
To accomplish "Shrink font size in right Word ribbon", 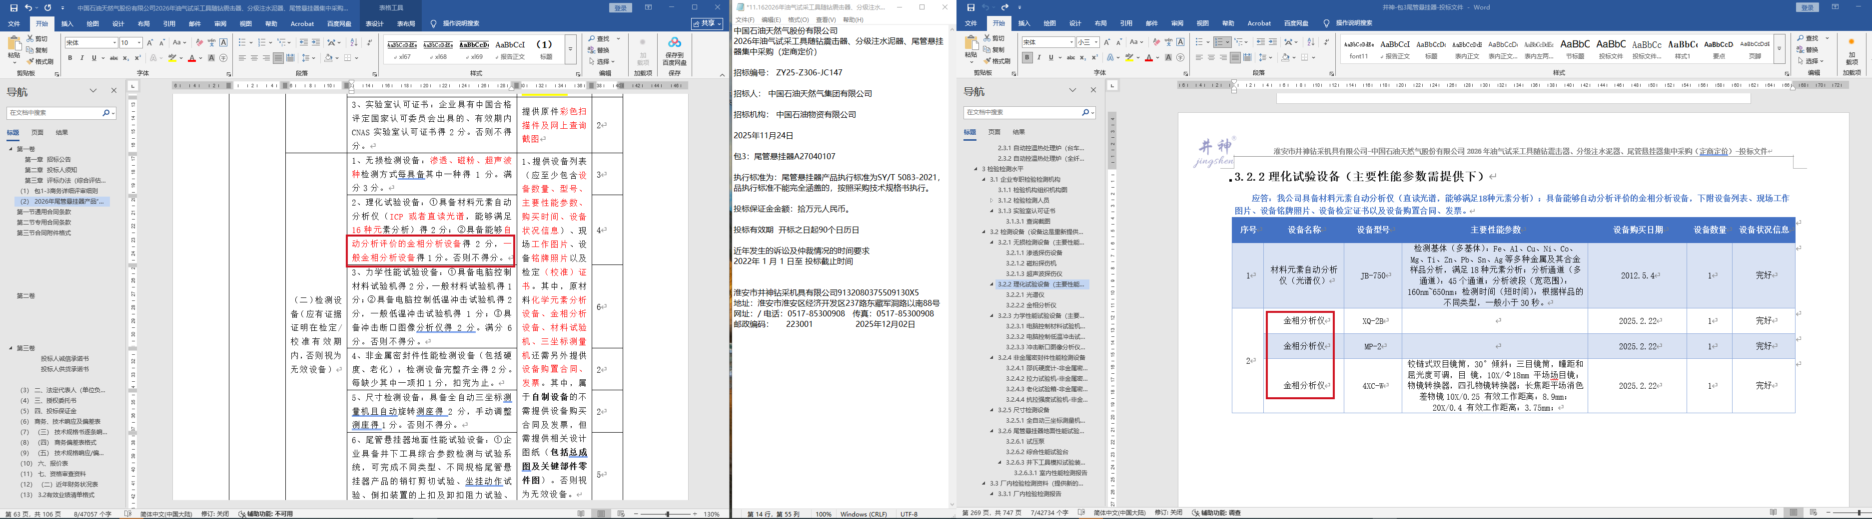I will pos(1120,42).
